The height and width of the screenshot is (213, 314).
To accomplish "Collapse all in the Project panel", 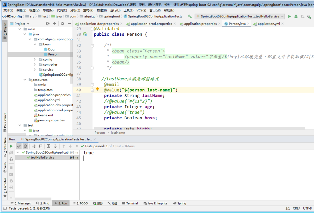I will [54, 24].
